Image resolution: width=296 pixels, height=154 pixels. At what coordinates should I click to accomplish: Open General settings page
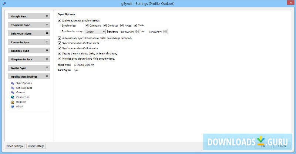coord(21,93)
